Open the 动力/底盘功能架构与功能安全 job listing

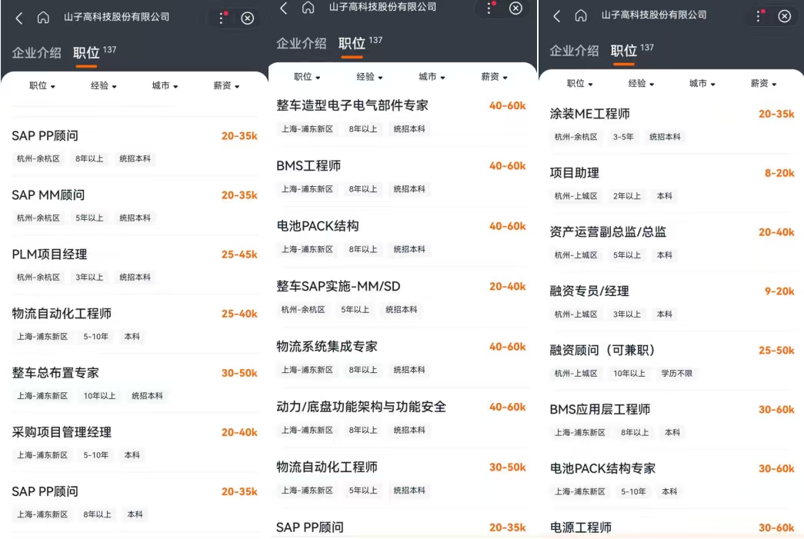401,418
